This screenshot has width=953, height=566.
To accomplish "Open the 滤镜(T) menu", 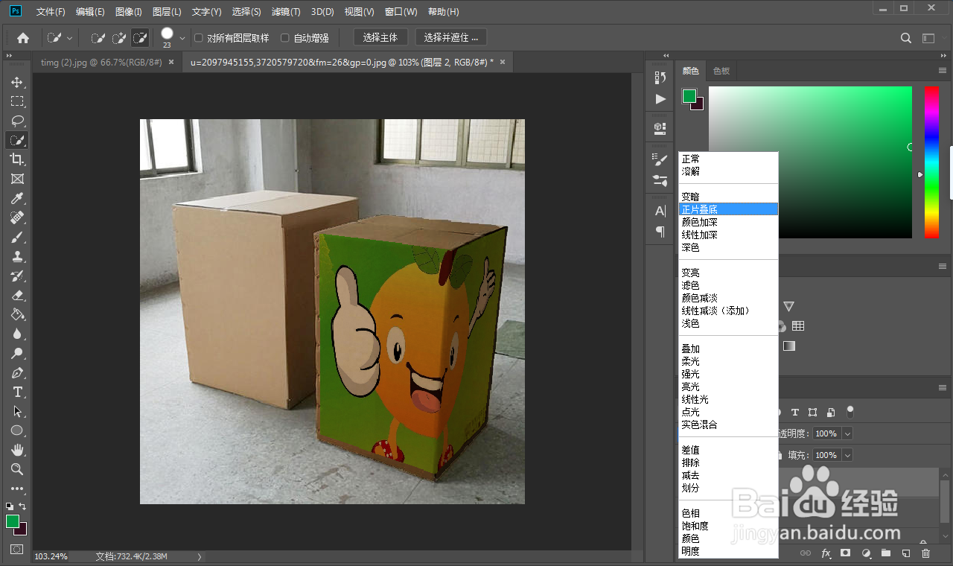I will (x=286, y=12).
